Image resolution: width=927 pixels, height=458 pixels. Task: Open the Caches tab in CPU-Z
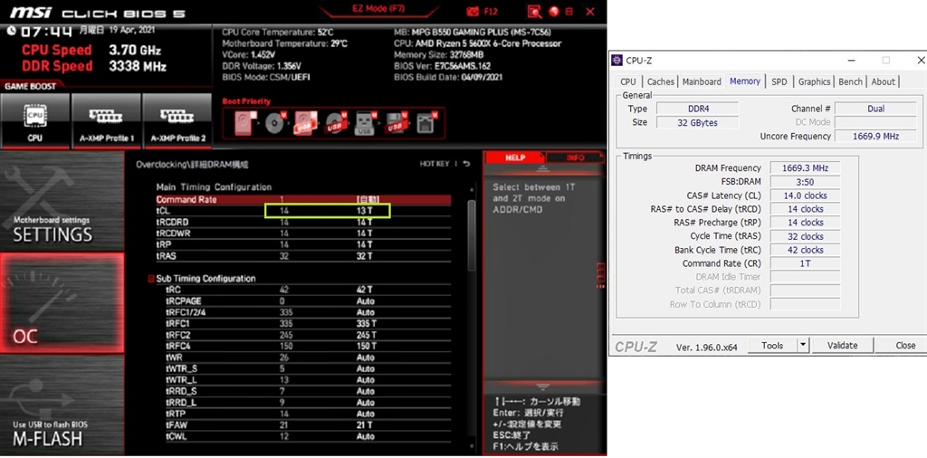[660, 81]
